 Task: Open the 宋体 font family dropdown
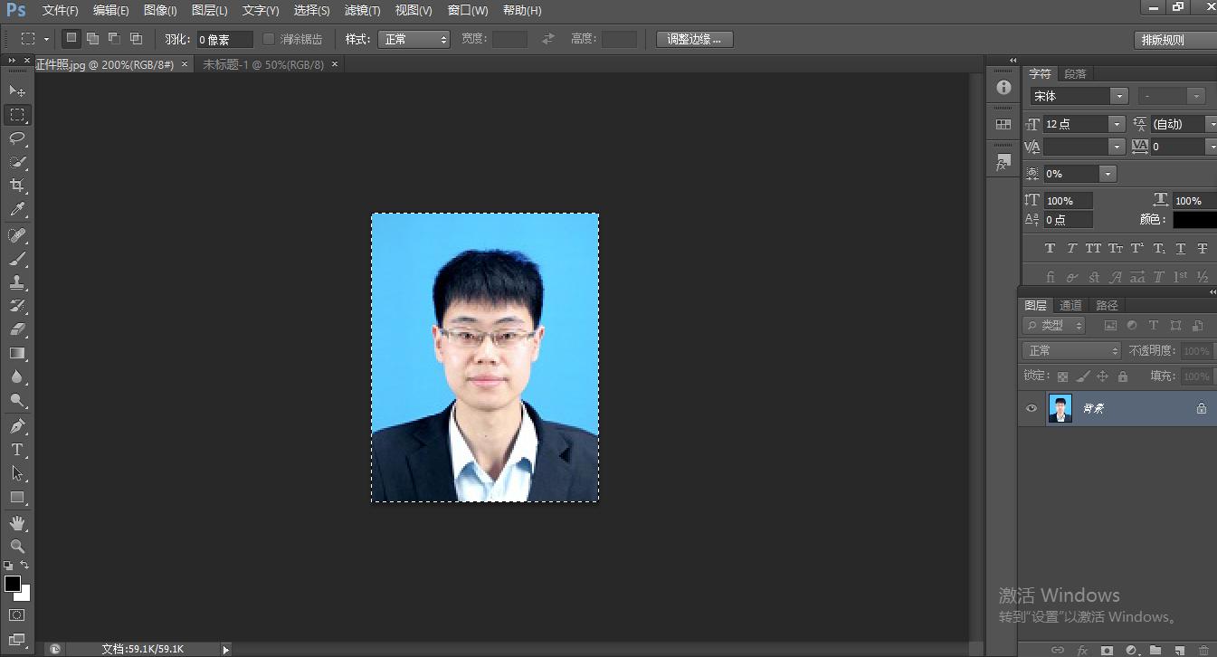click(1120, 95)
